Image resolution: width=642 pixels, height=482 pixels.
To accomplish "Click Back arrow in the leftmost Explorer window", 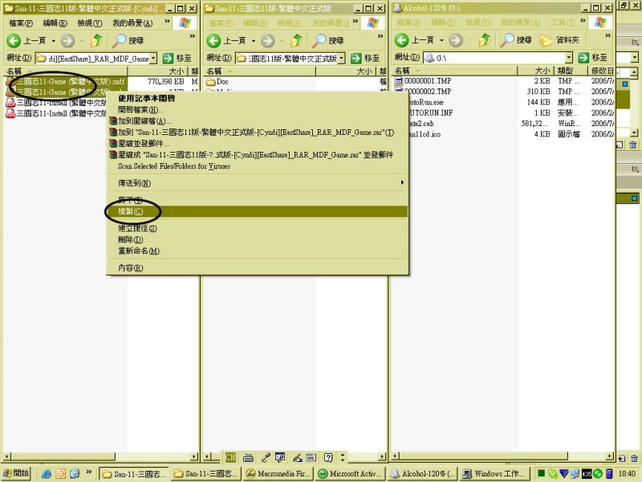I will click(14, 41).
